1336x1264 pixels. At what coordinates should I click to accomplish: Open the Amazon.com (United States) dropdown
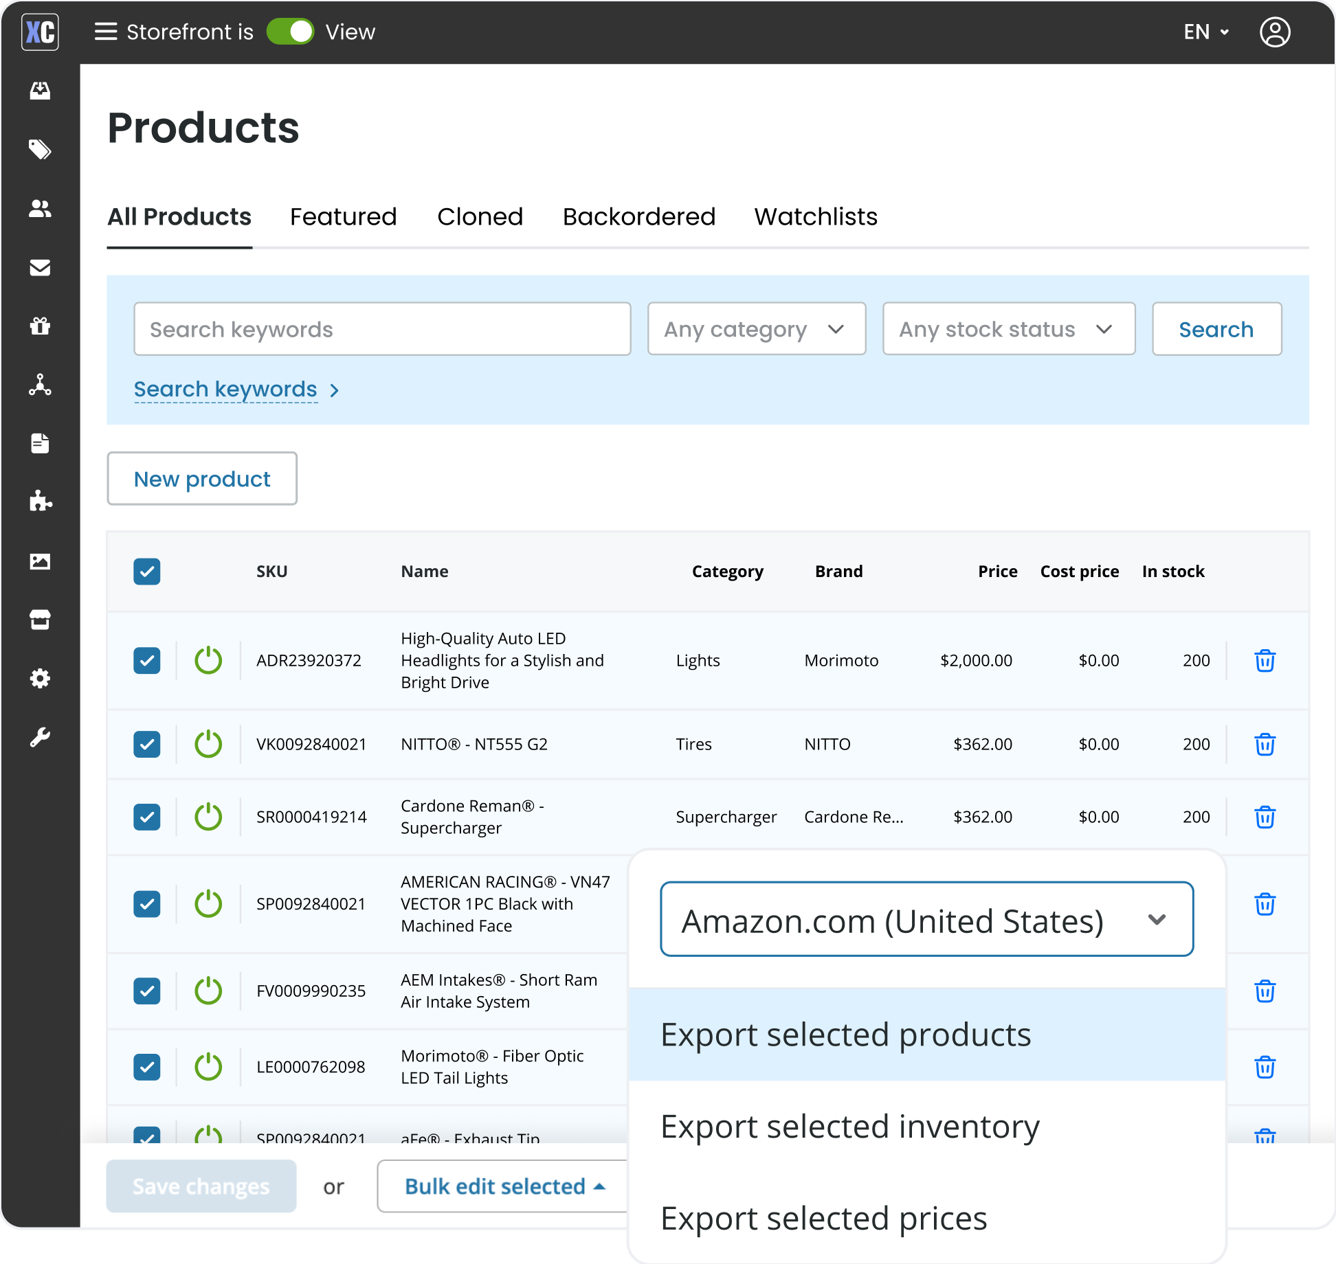926,919
